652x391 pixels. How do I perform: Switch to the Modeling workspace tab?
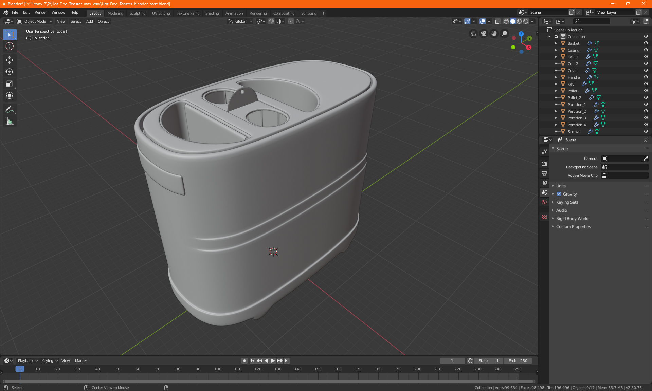(x=115, y=13)
